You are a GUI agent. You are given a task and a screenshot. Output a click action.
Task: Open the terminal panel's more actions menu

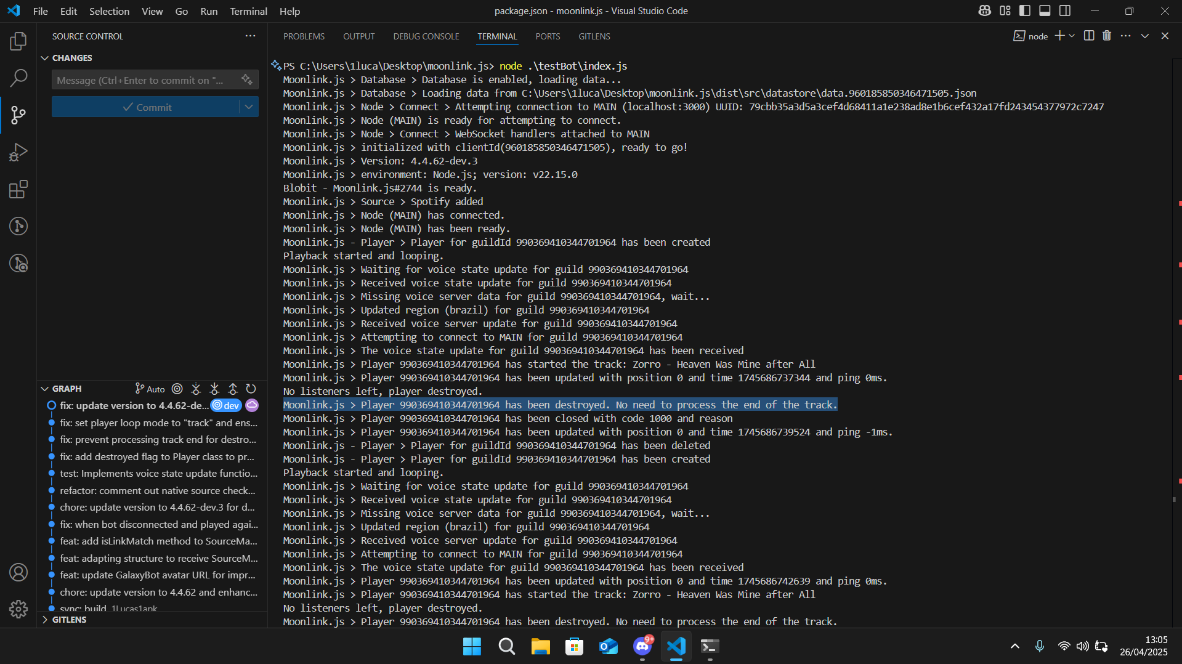(x=1126, y=36)
